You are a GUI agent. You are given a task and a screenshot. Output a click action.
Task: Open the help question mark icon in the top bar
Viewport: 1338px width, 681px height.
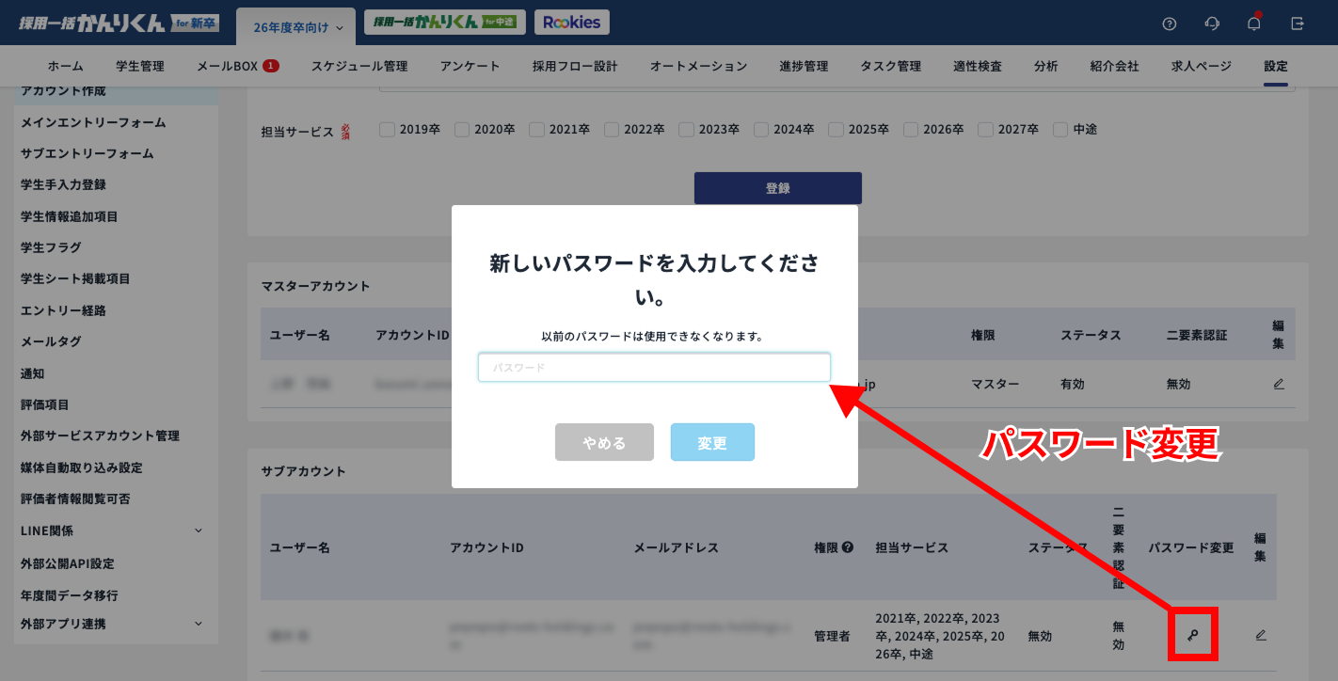(x=1169, y=22)
